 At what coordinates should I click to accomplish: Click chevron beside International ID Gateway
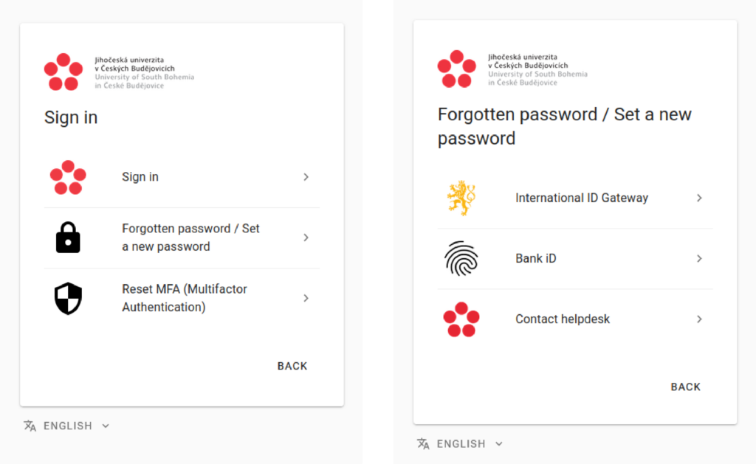(699, 198)
